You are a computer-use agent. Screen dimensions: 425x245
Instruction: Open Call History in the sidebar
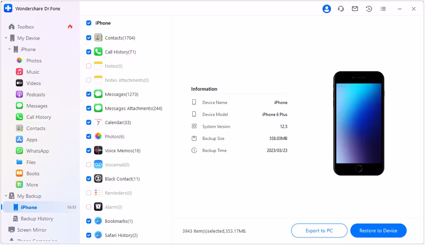(x=39, y=117)
